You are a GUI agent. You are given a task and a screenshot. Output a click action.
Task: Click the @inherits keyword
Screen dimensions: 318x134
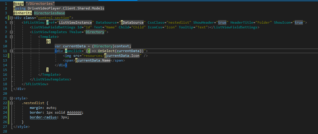(x=23, y=13)
